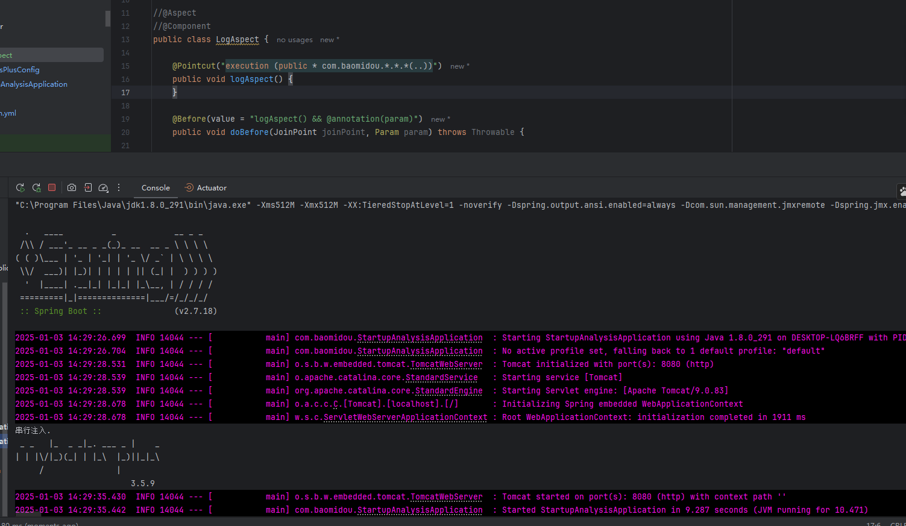Toggle a breakpoint on line 16
Viewport: 906px width, 526px height.
click(125, 80)
